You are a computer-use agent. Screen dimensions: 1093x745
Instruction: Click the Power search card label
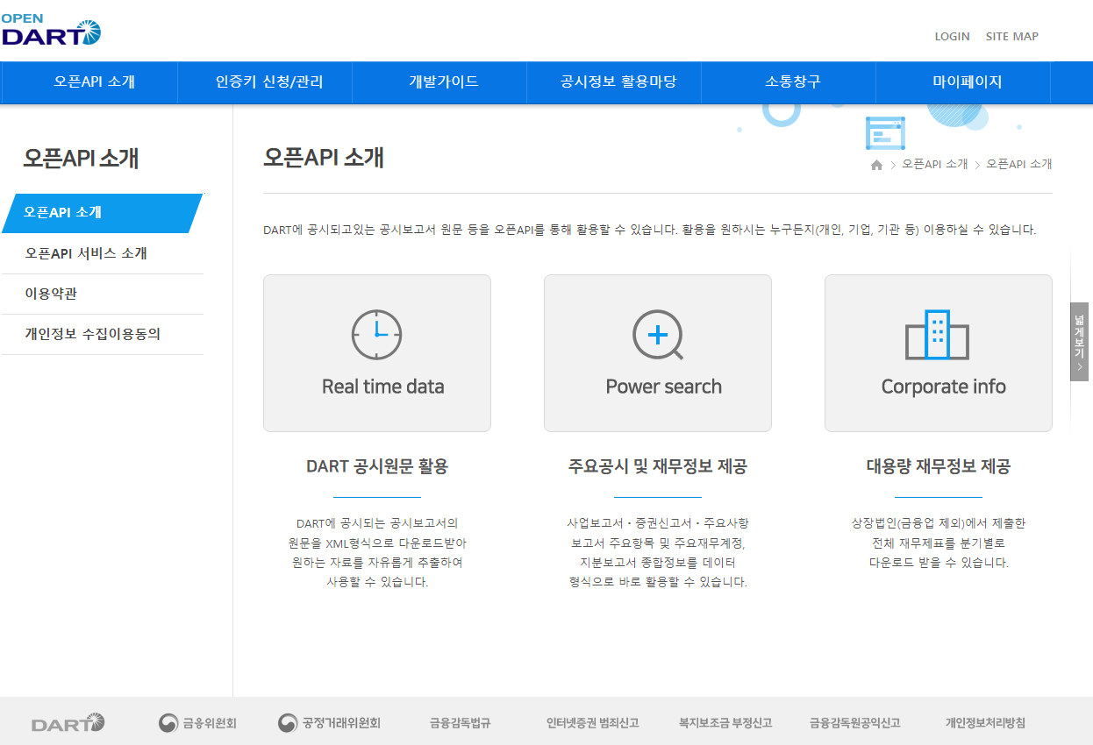coord(664,387)
